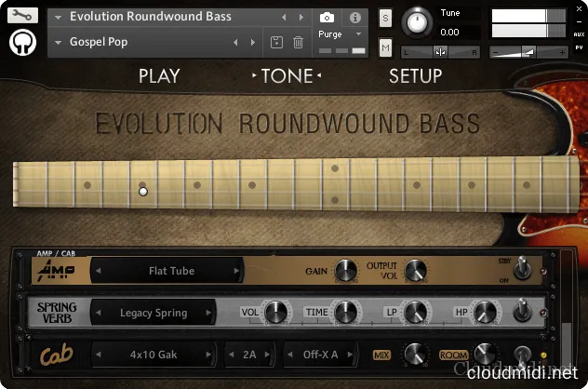Open the camera snapshot view

[327, 18]
